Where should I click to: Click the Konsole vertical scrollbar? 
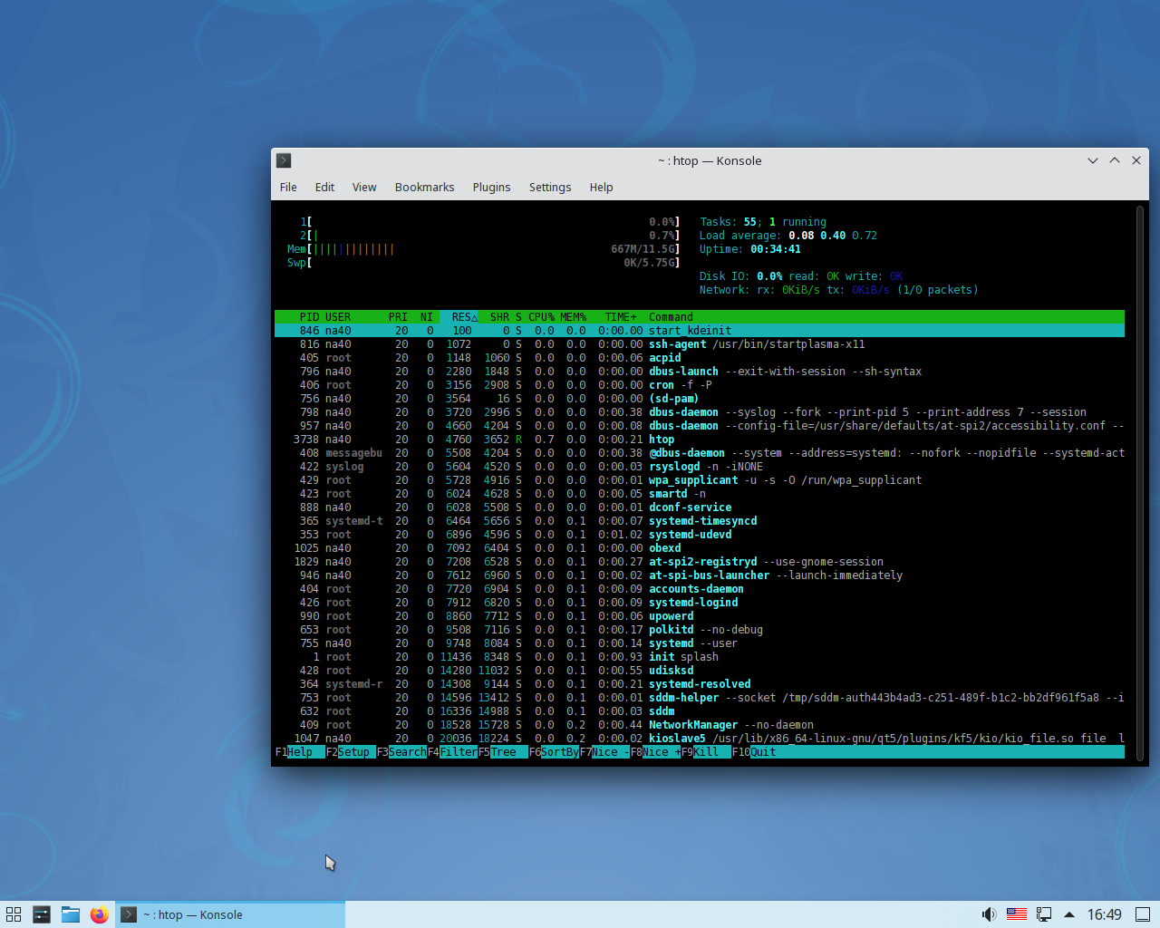coord(1140,482)
